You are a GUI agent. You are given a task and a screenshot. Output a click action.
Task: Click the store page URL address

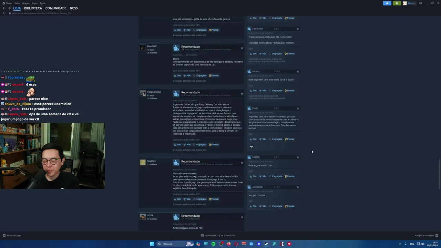[x=41, y=13]
